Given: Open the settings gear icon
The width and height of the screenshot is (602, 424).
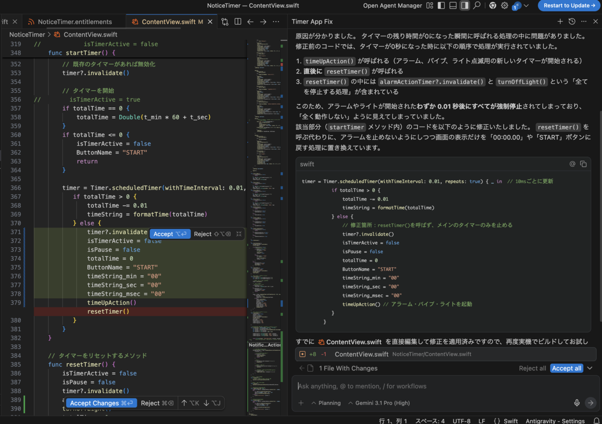Looking at the screenshot, I should coord(505,6).
